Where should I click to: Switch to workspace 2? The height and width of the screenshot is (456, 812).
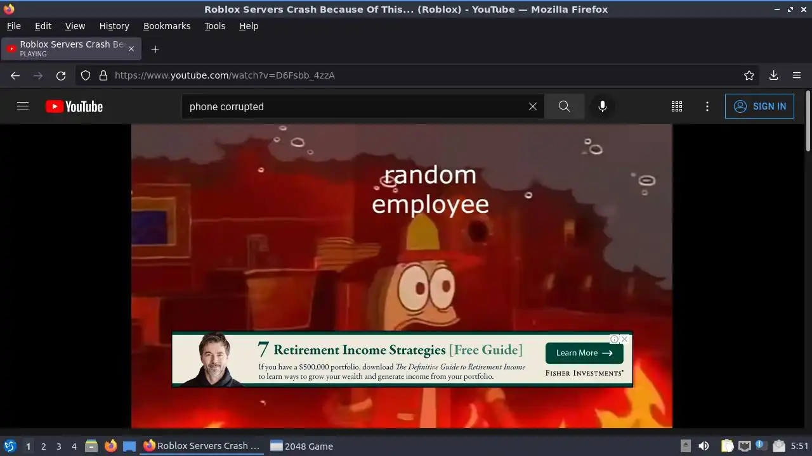point(43,446)
